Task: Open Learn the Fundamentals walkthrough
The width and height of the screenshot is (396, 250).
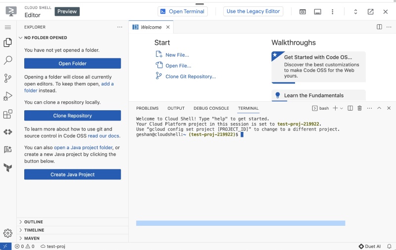Action: pyautogui.click(x=318, y=95)
